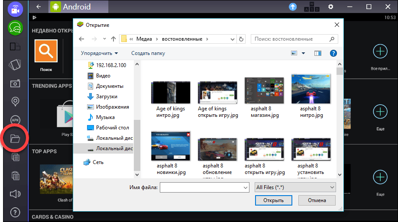Click the chevron after восстоновленные in path
Viewport: 398px width, 222px height.
pos(207,39)
